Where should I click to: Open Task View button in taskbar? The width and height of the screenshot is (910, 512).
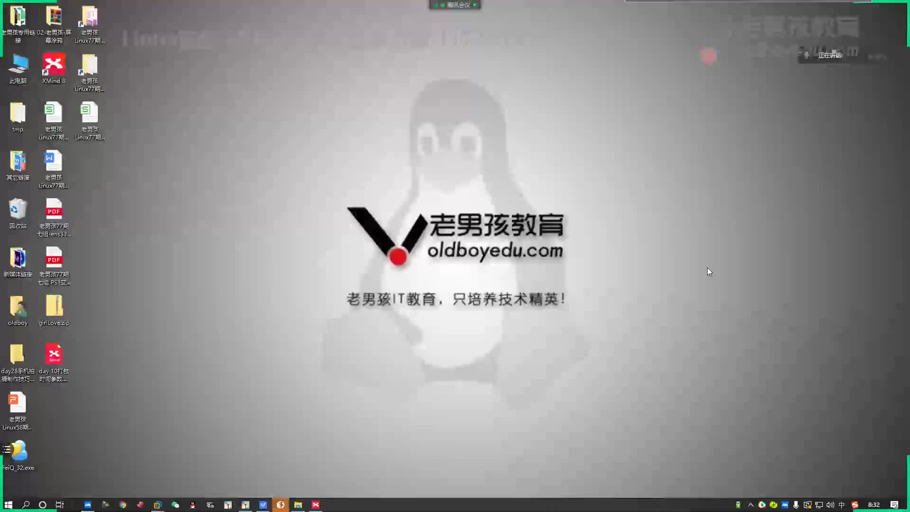click(x=60, y=504)
